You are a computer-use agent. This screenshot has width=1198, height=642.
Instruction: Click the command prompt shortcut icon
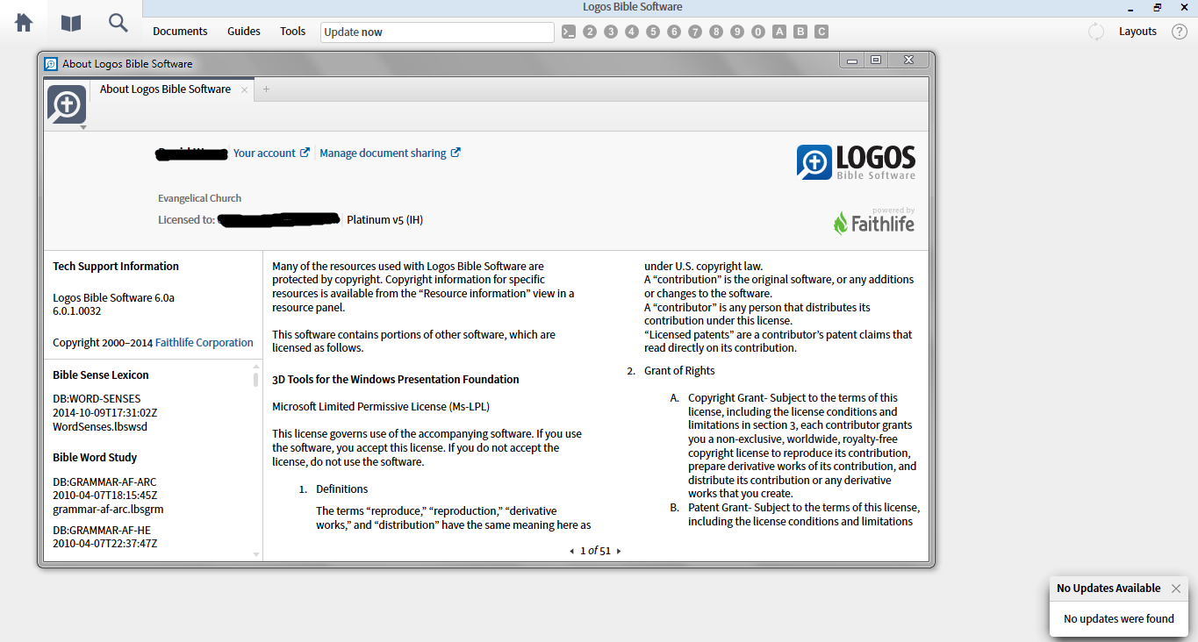click(x=569, y=32)
